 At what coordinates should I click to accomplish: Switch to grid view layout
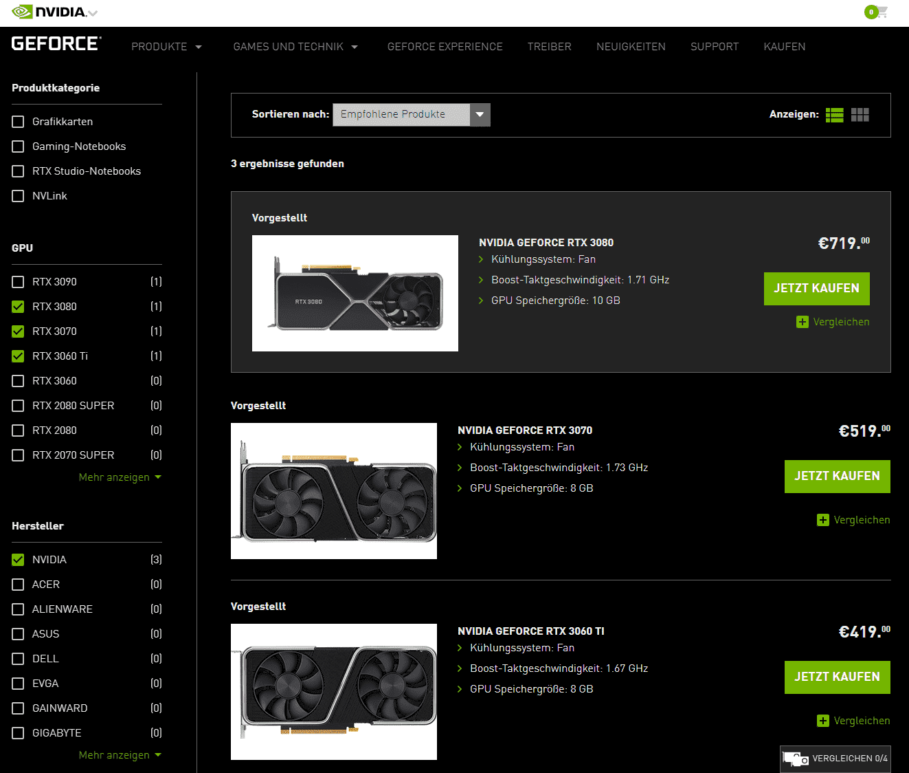click(860, 115)
